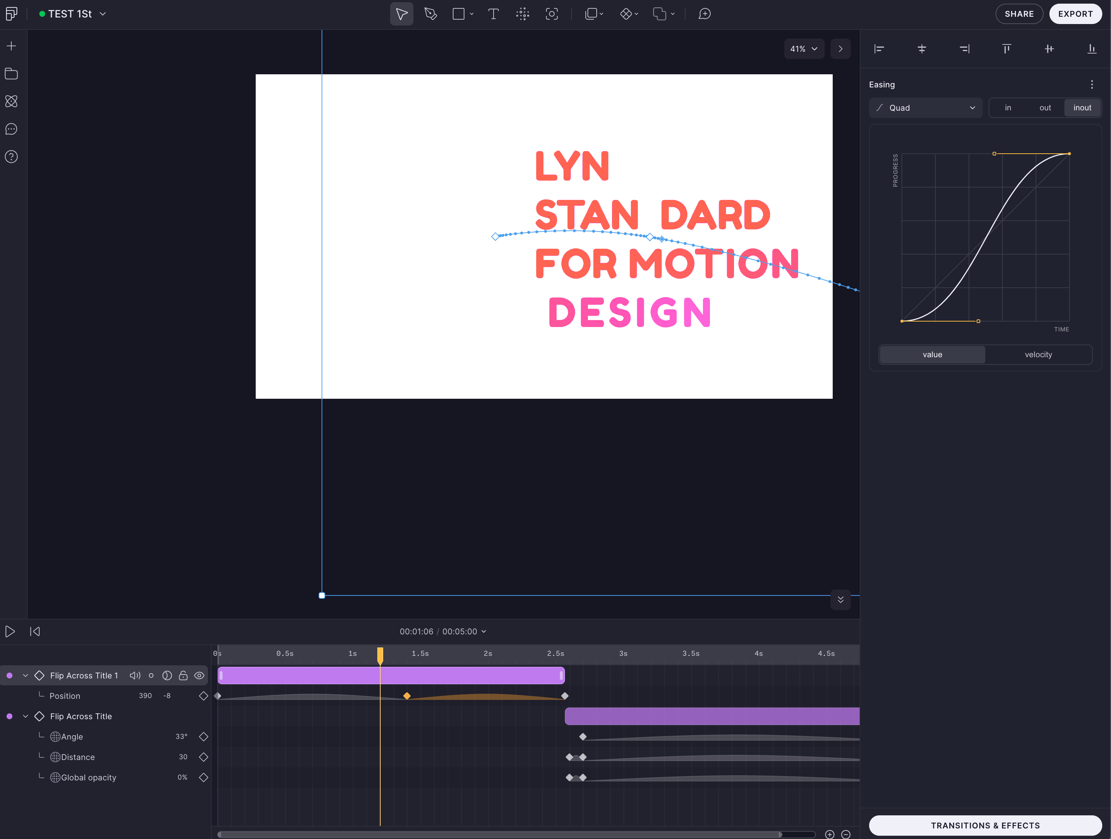Click the align top icon
The image size is (1111, 839).
coord(1006,49)
